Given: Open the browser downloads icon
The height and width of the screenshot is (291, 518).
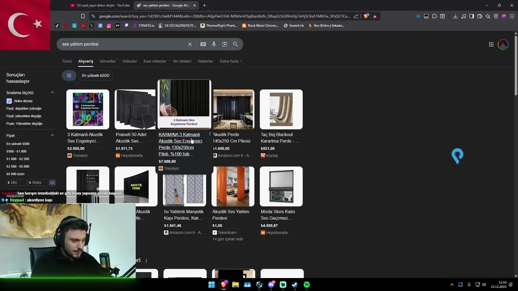Looking at the screenshot, I should (455, 16).
